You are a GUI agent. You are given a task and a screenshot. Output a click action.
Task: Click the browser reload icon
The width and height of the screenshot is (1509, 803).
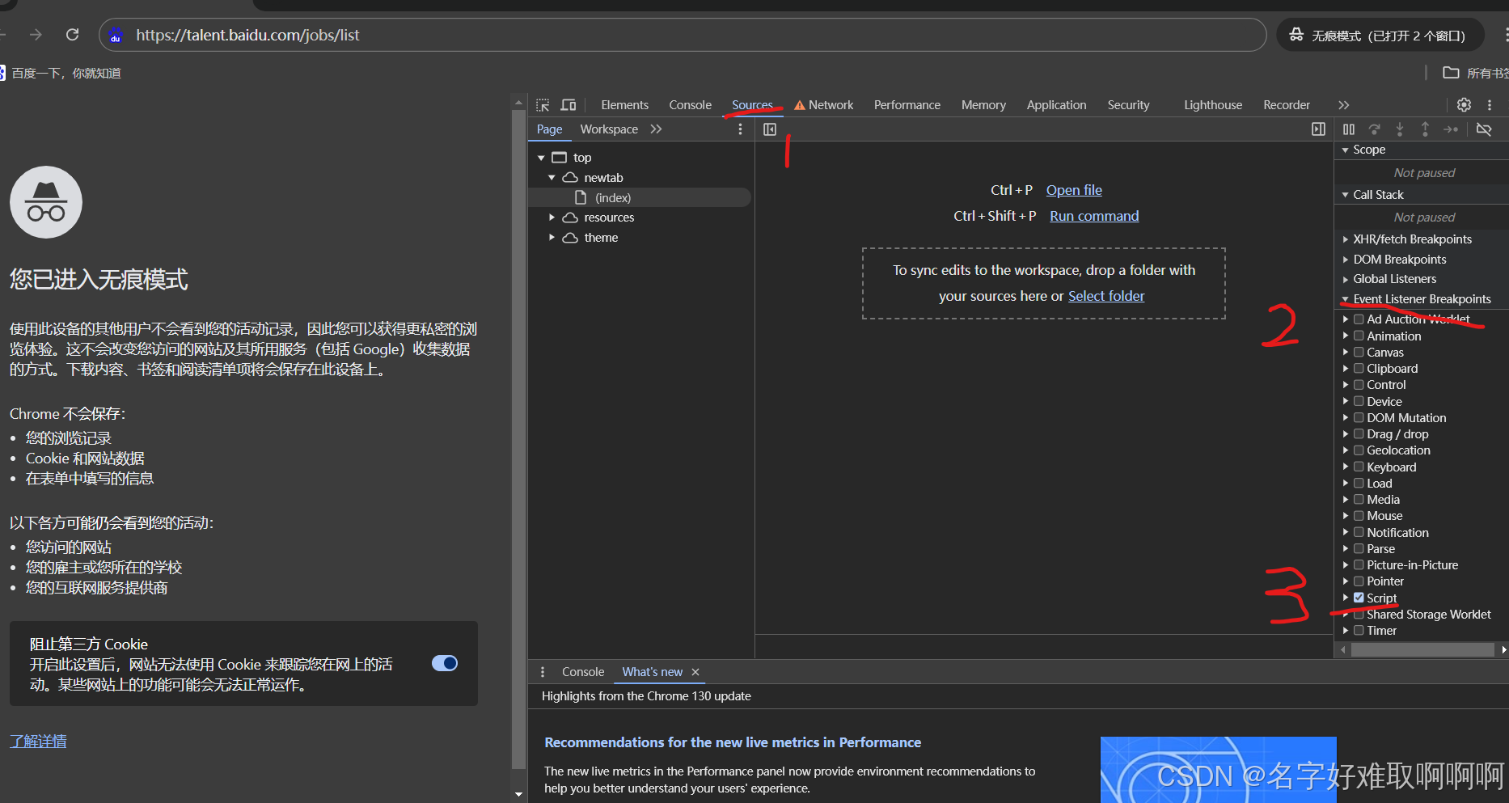[73, 35]
